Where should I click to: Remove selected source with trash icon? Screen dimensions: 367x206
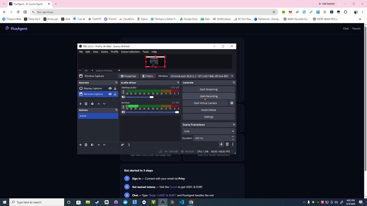(x=86, y=104)
